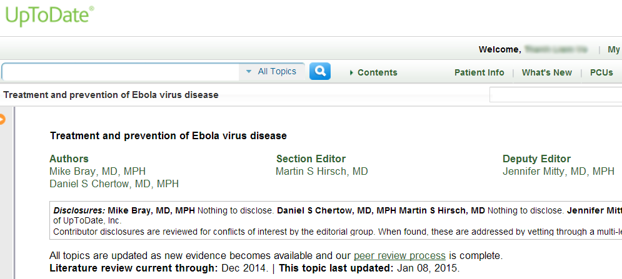
Task: Open author Mike Bray, MD, MPH
Action: [97, 171]
